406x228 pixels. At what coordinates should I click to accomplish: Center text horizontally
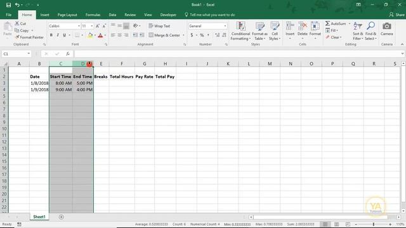pyautogui.click(x=119, y=35)
